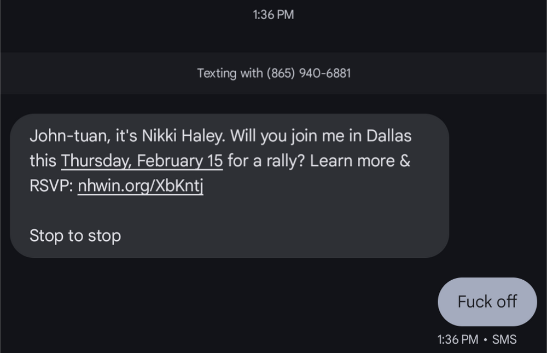This screenshot has width=547, height=353.
Task: Click the conversation header area above messages
Action: [273, 73]
